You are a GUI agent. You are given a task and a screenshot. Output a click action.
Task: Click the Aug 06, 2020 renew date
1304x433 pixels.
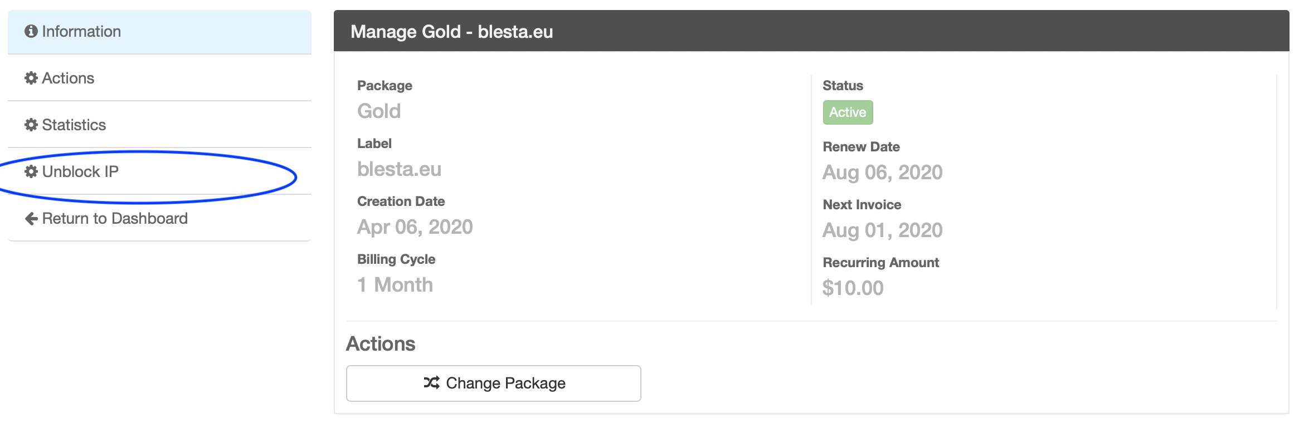[882, 173]
